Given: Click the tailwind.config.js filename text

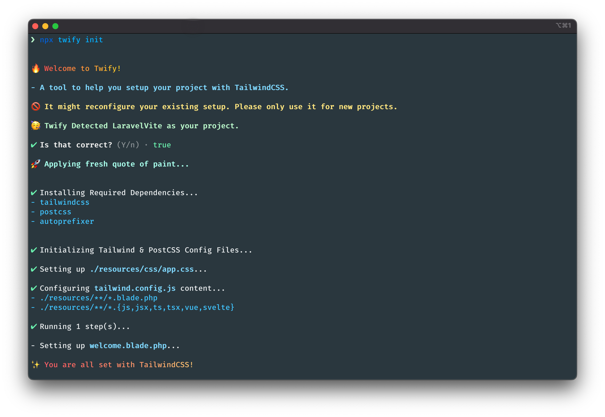Looking at the screenshot, I should coord(135,288).
